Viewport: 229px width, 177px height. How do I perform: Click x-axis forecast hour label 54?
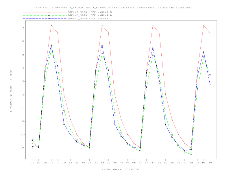pyautogui.click(x=147, y=163)
